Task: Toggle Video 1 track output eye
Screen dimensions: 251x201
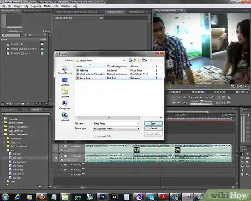Action: pos(62,146)
